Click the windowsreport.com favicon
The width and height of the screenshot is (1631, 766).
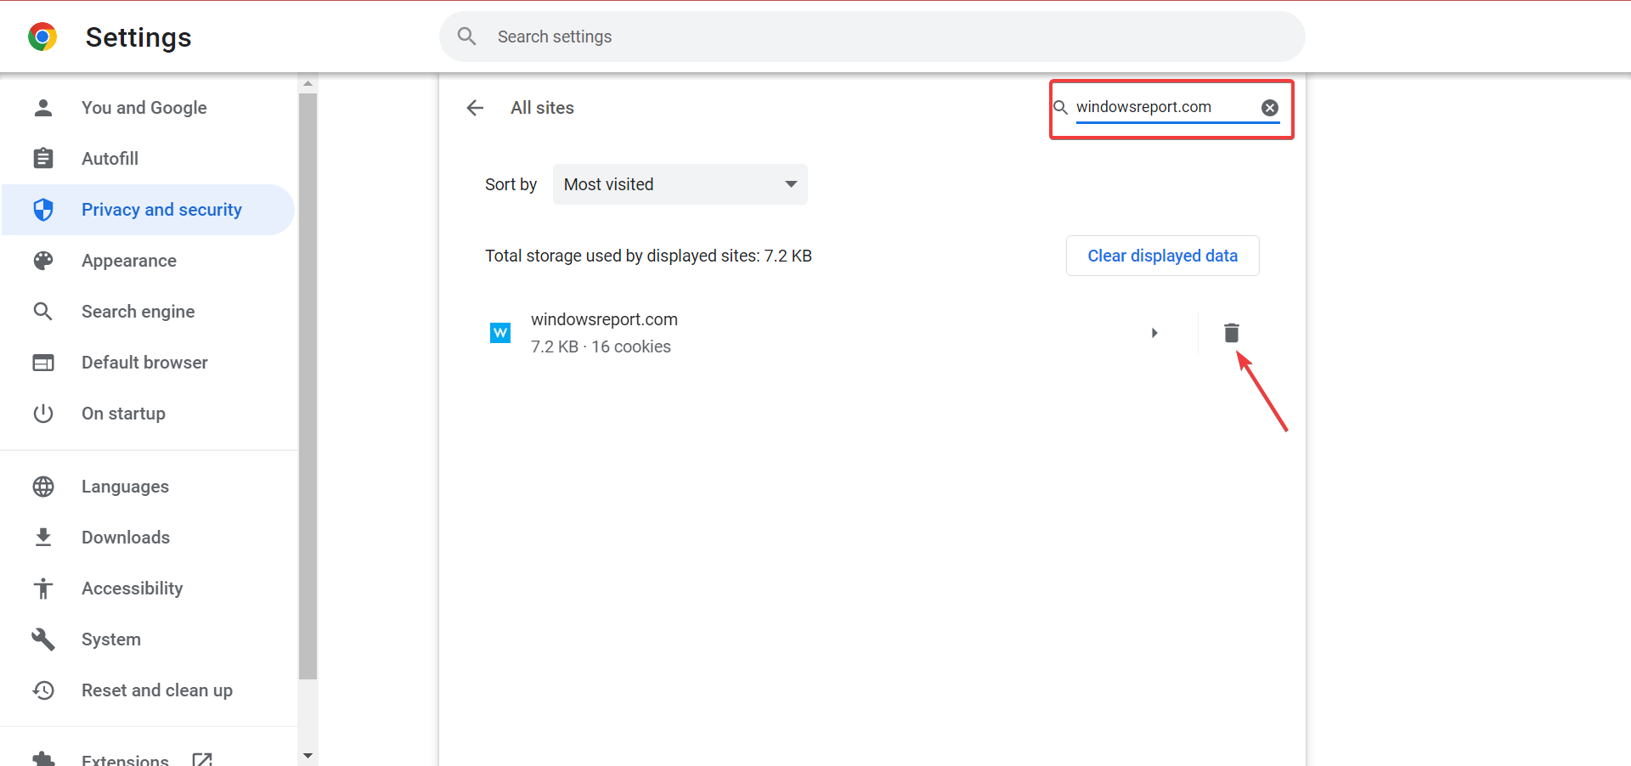coord(500,333)
